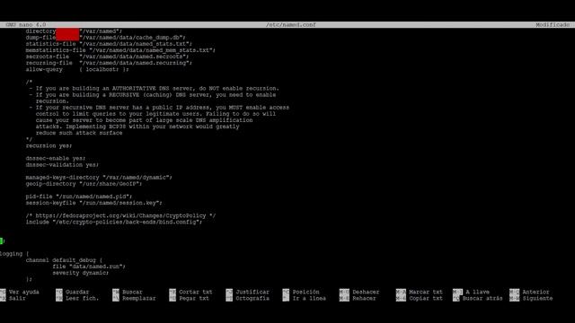Click the 'DNS amplification' comment line

pos(144,120)
